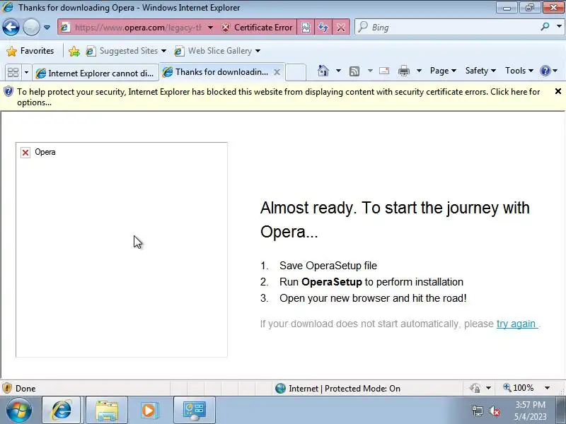Open the Page menu
The height and width of the screenshot is (424, 566).
point(443,71)
